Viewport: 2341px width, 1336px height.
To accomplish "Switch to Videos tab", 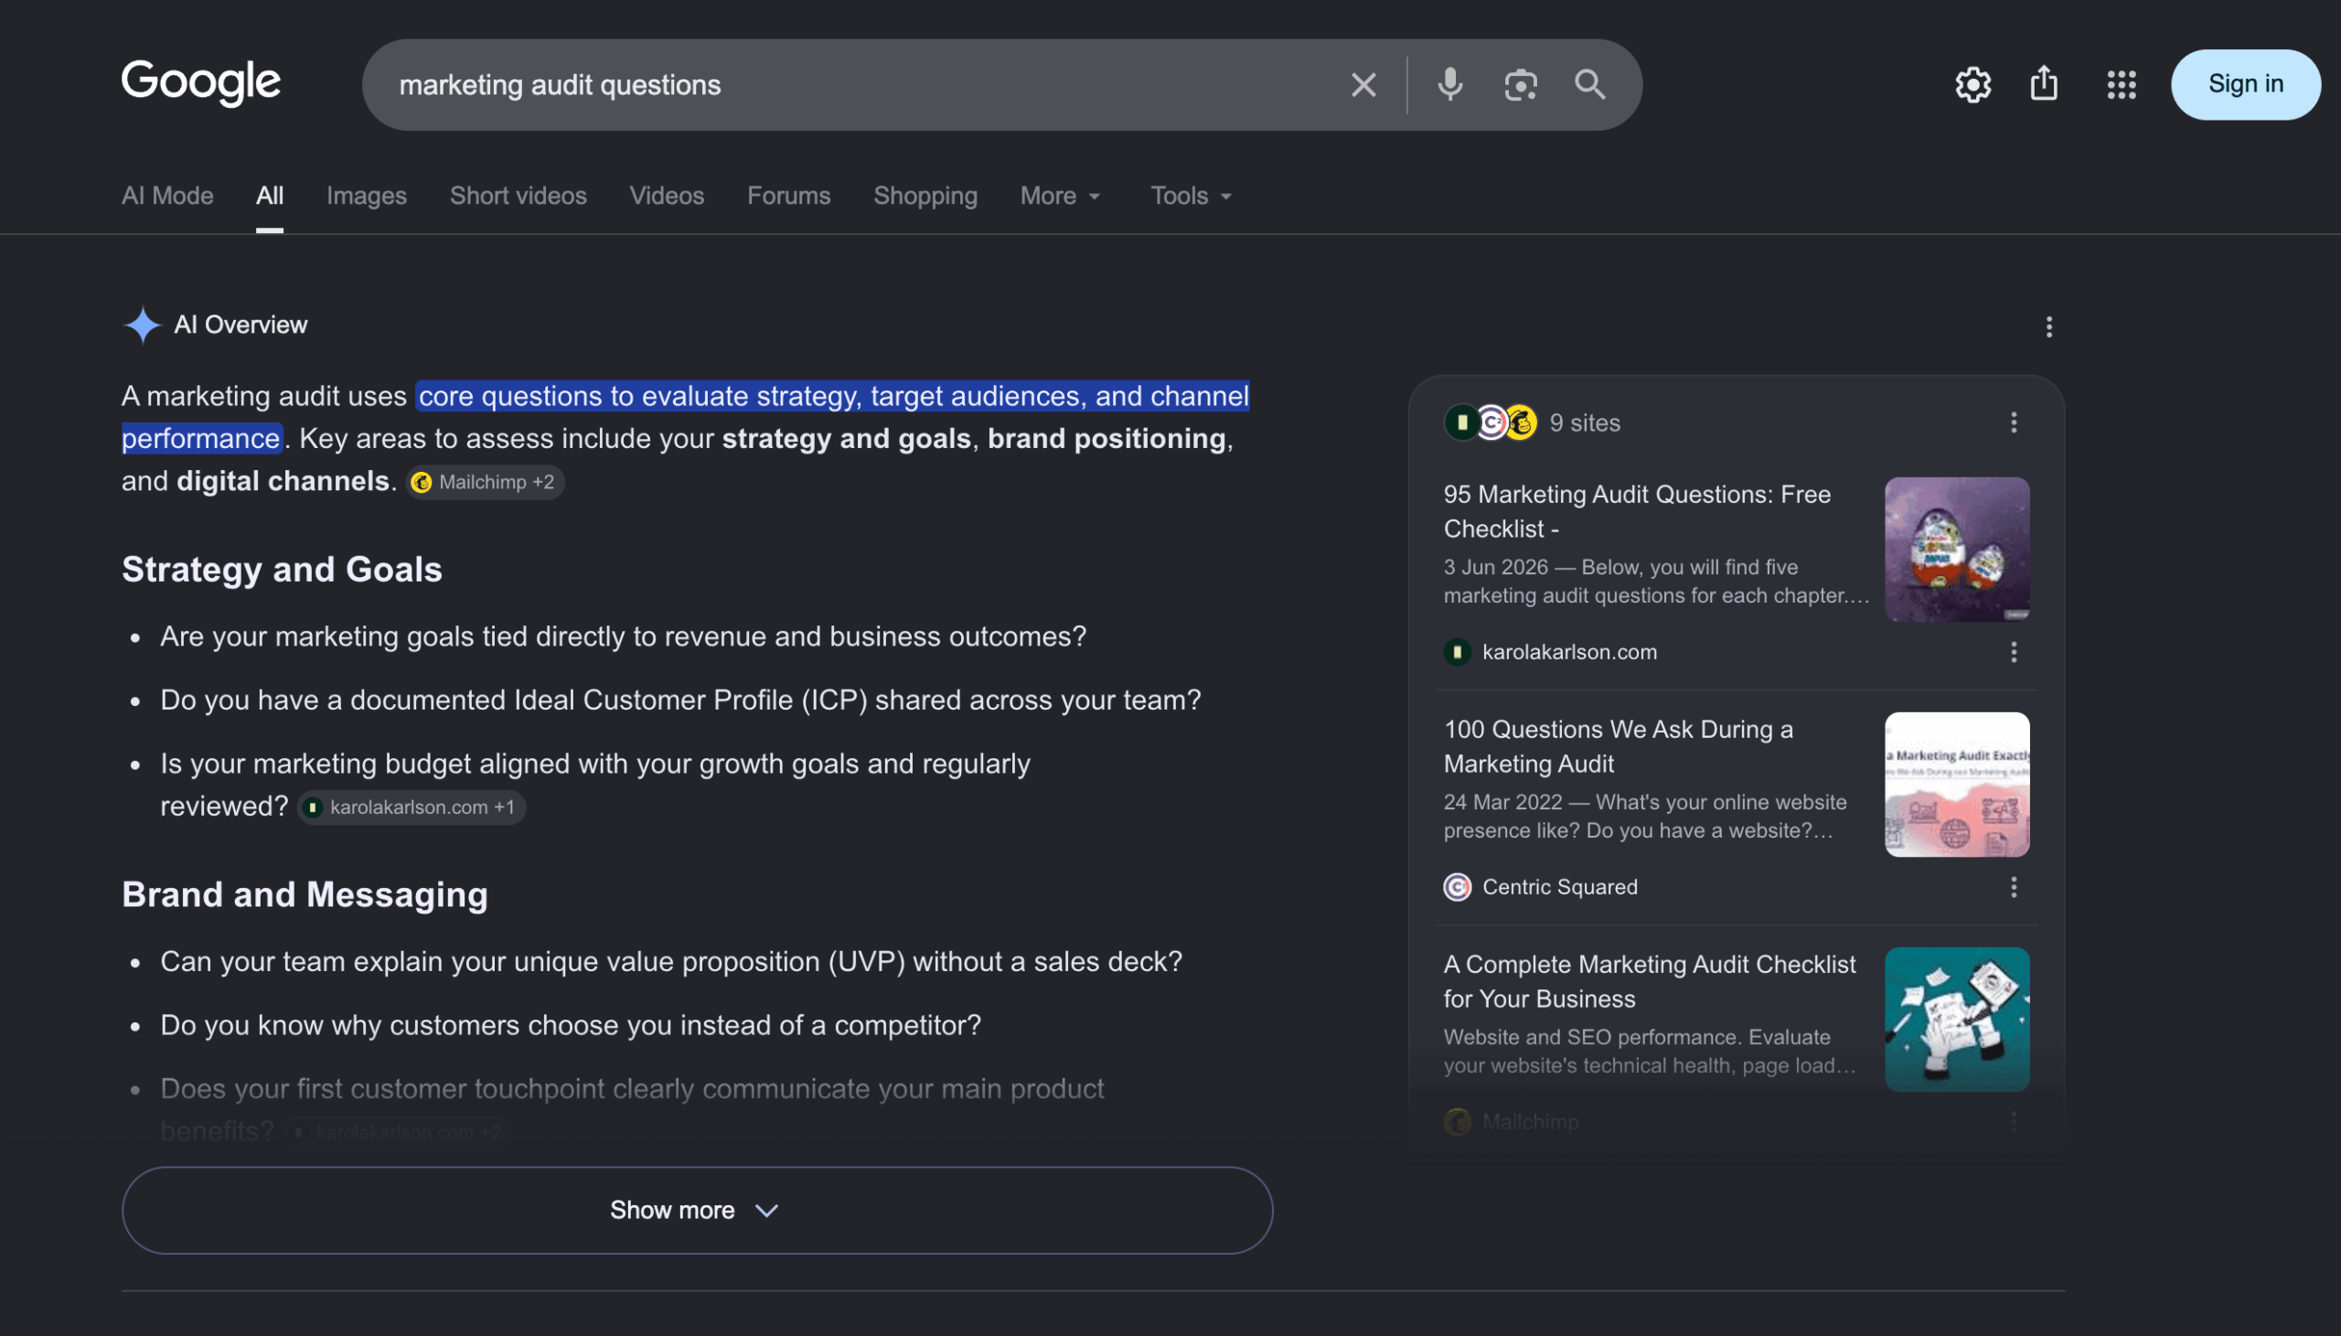I will pyautogui.click(x=666, y=196).
